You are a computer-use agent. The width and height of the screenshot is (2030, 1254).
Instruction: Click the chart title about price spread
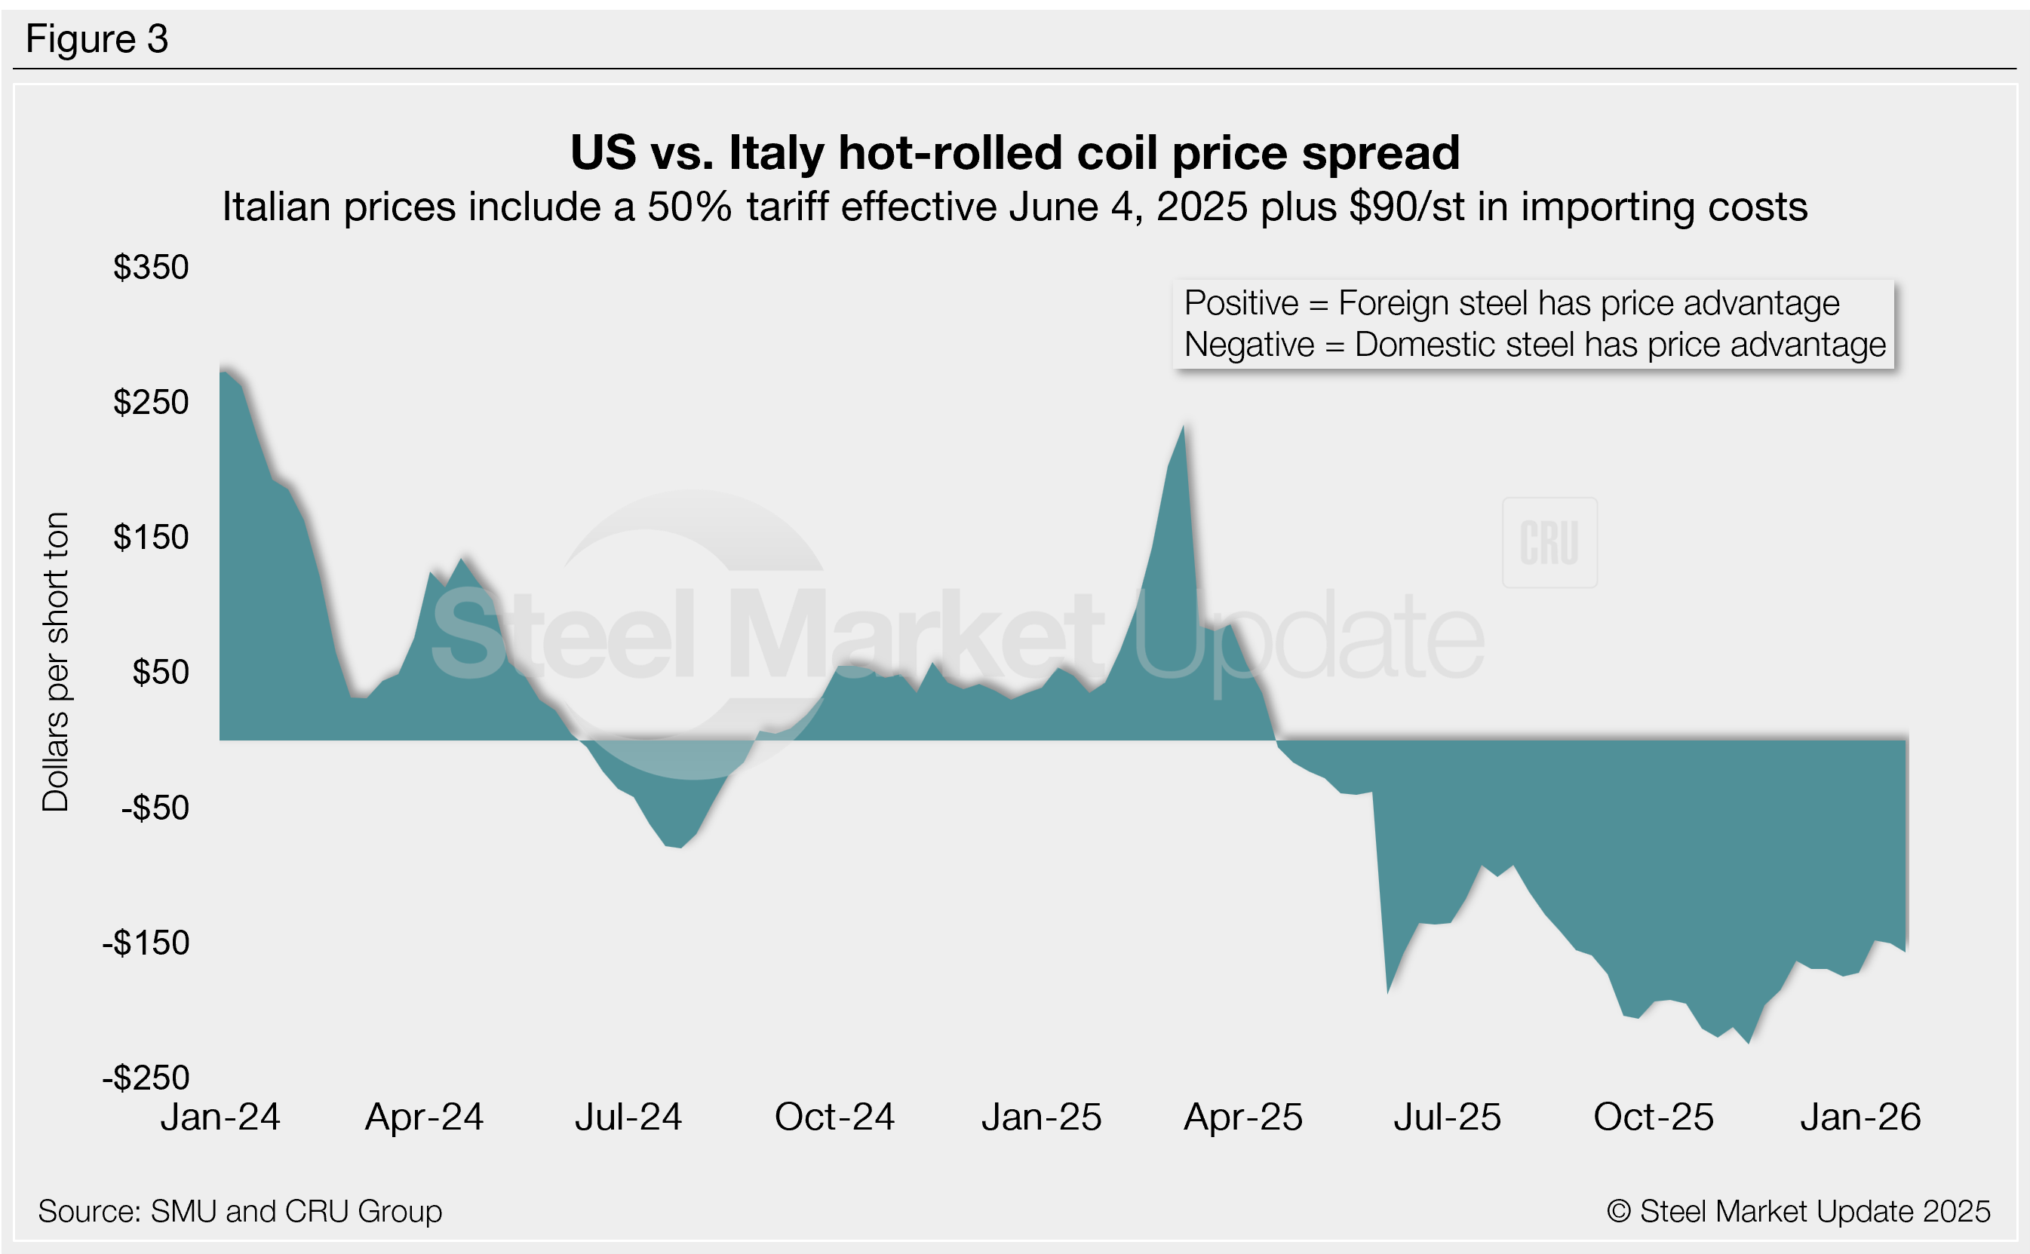(1015, 152)
